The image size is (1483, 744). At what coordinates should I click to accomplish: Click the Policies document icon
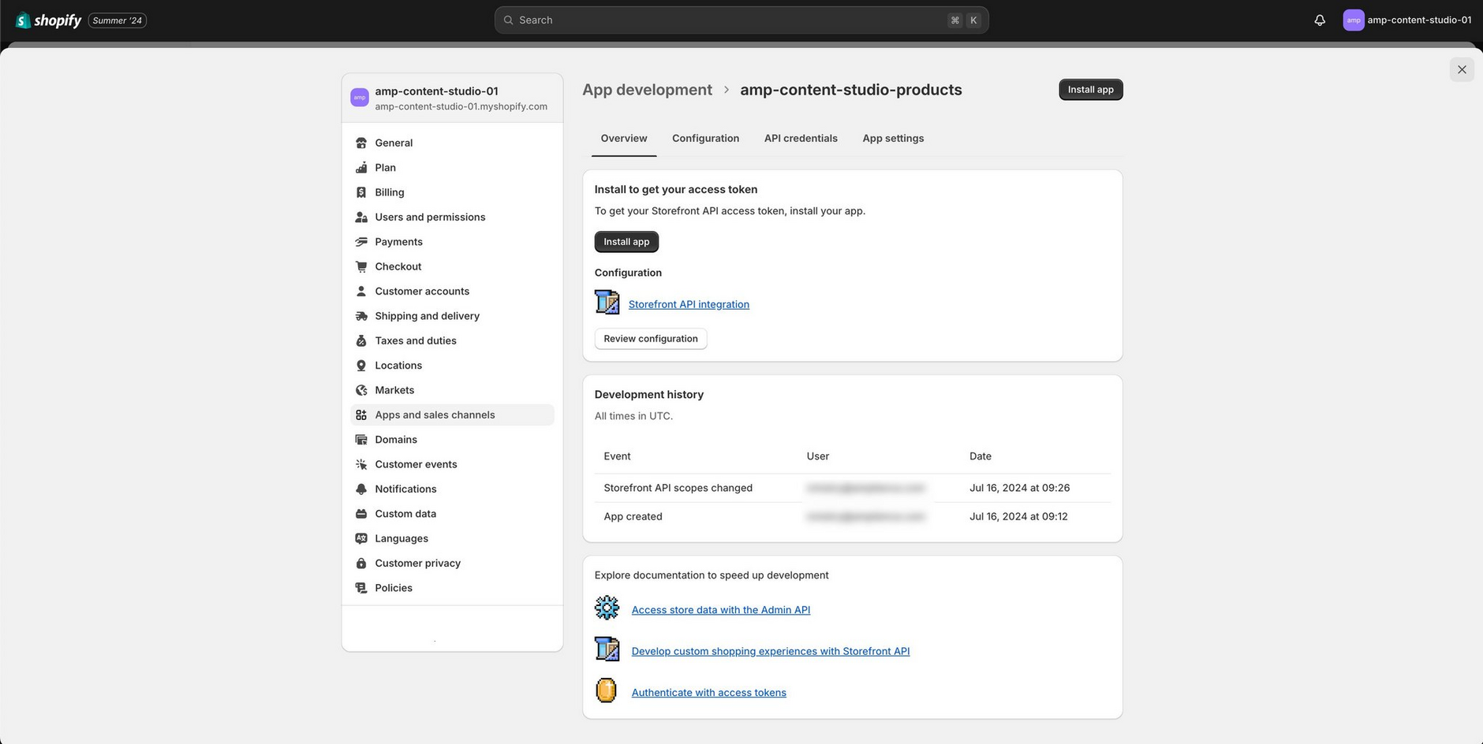coord(361,588)
